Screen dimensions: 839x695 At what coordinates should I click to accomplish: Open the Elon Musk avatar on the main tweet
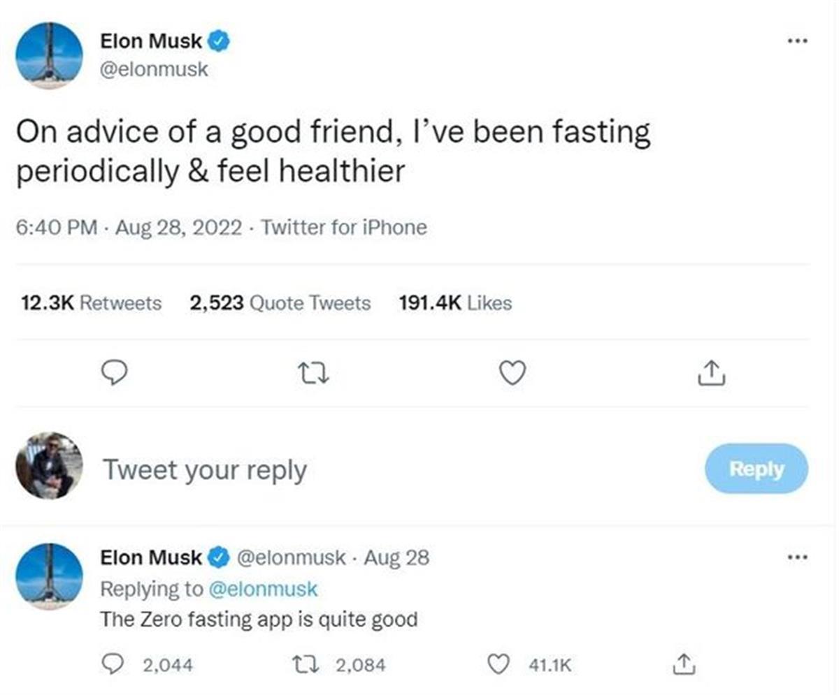tap(50, 55)
